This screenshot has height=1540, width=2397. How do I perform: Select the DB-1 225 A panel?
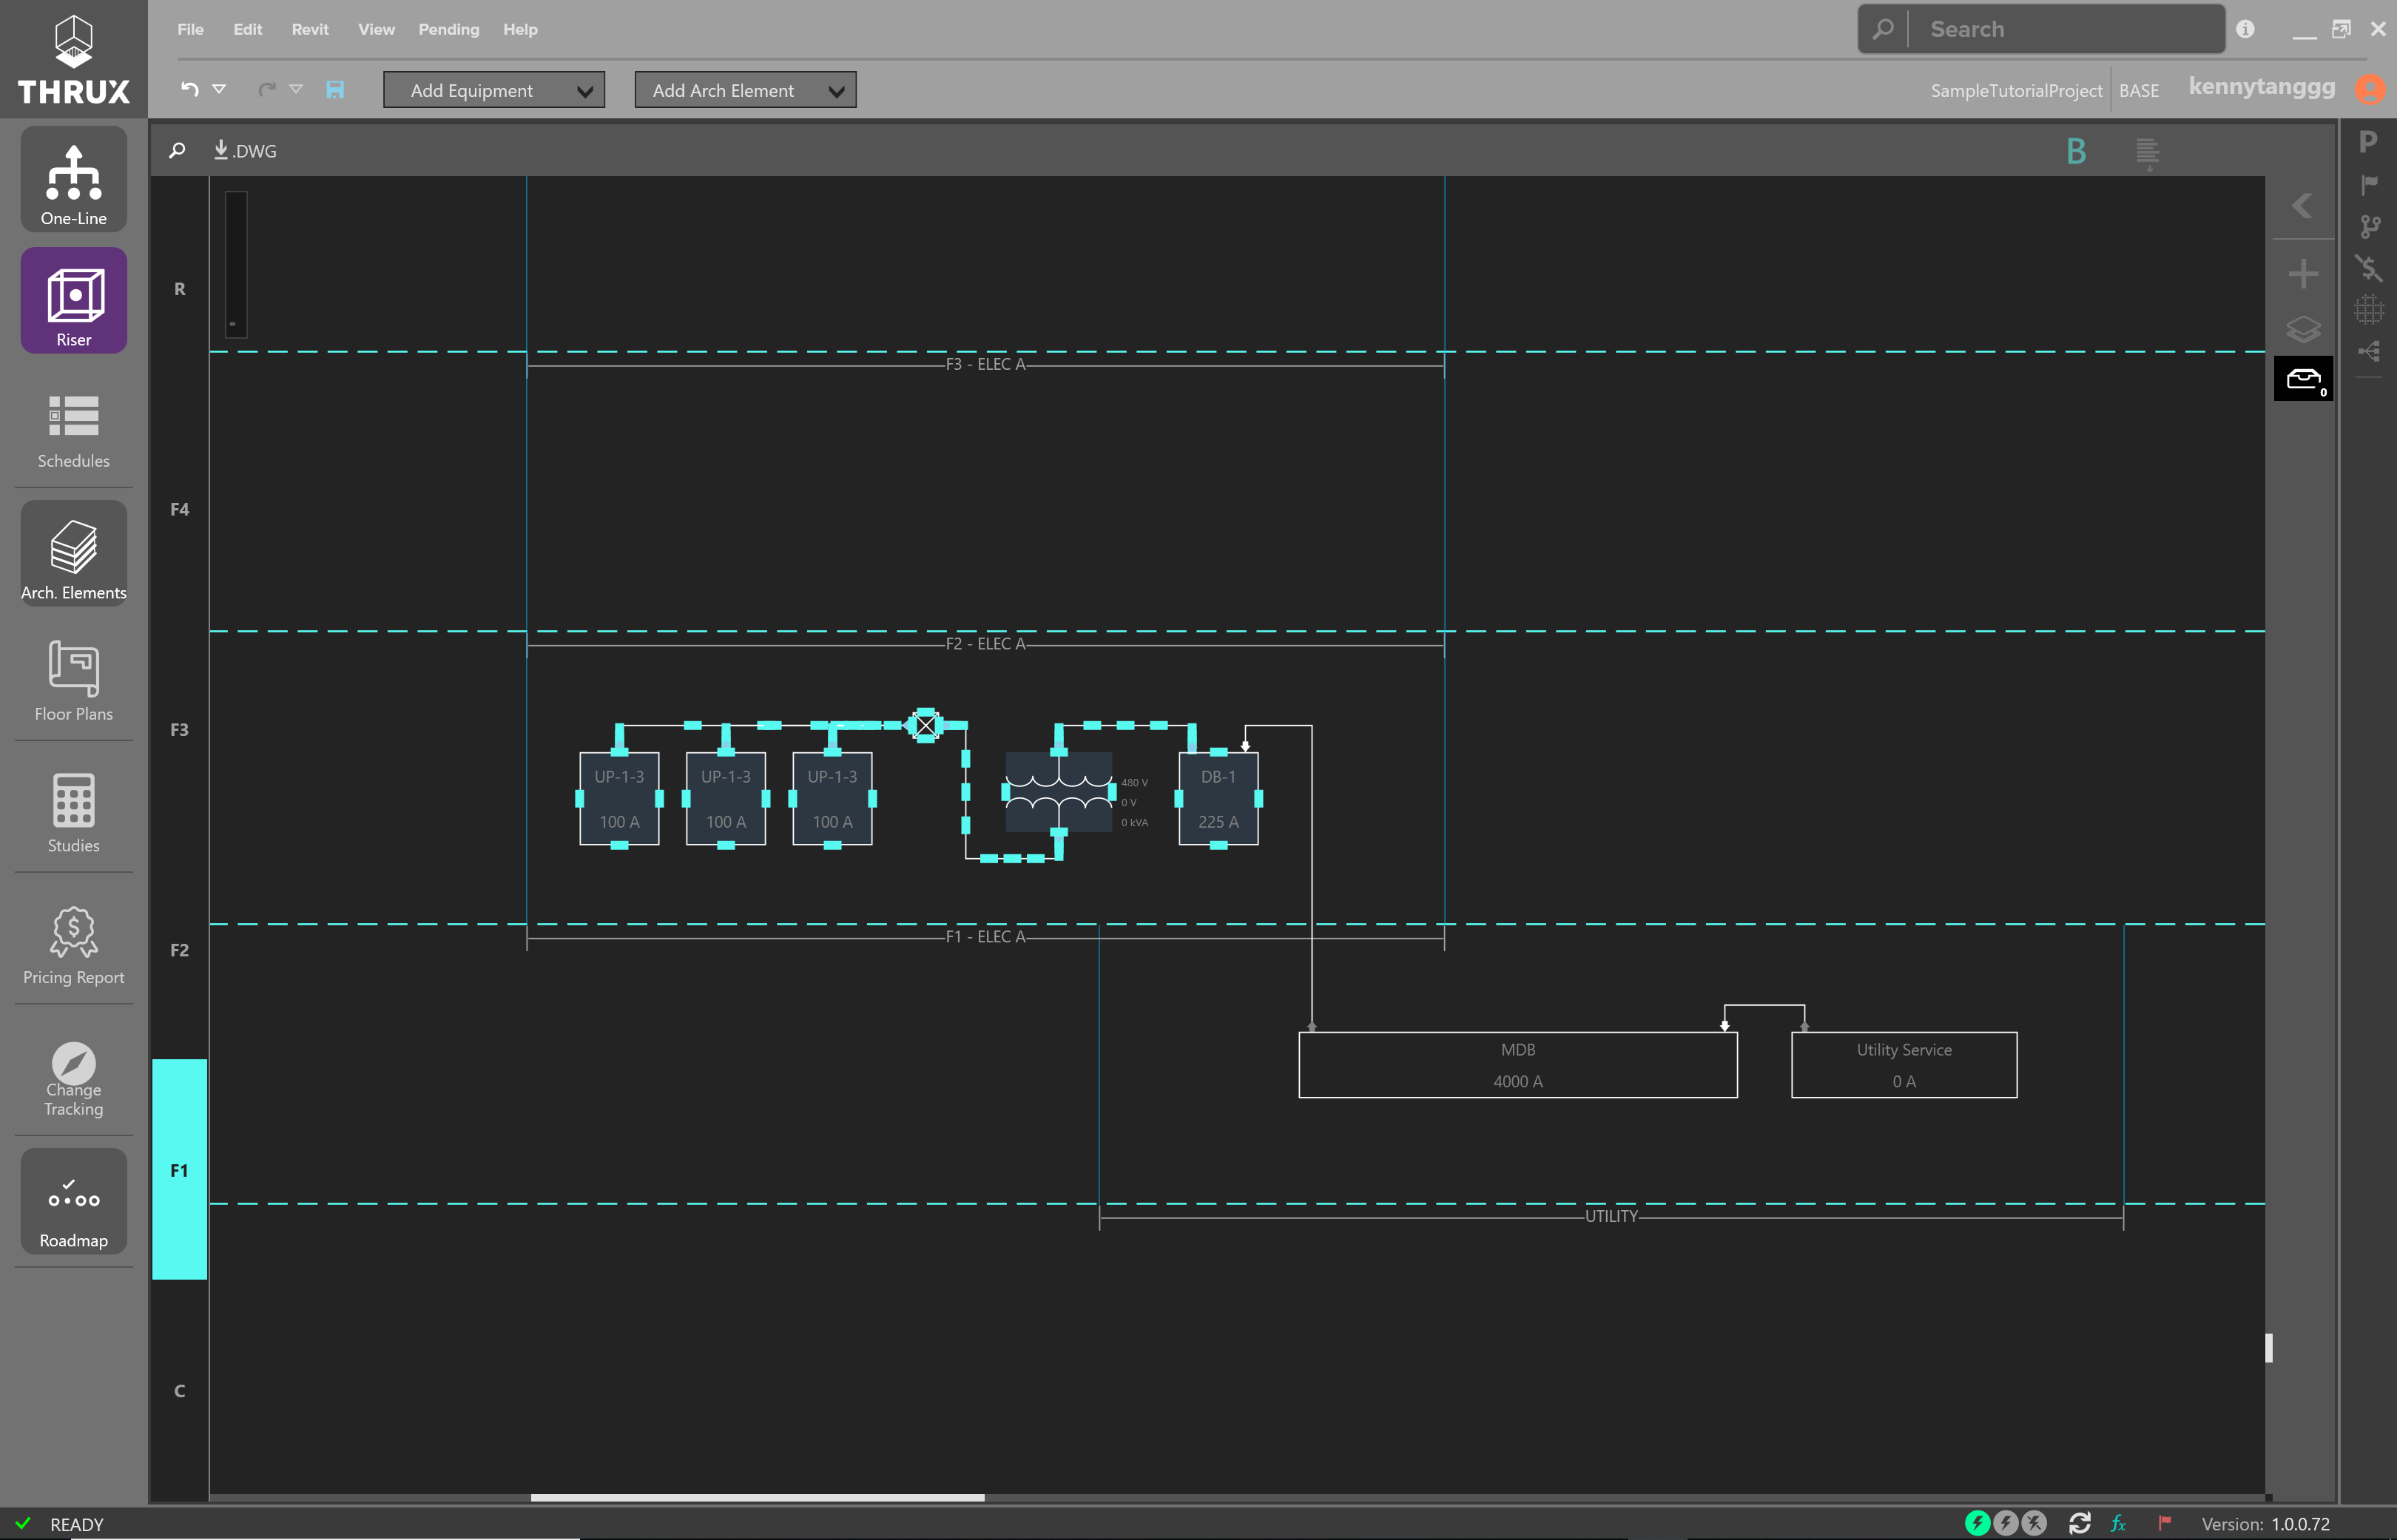(1218, 799)
